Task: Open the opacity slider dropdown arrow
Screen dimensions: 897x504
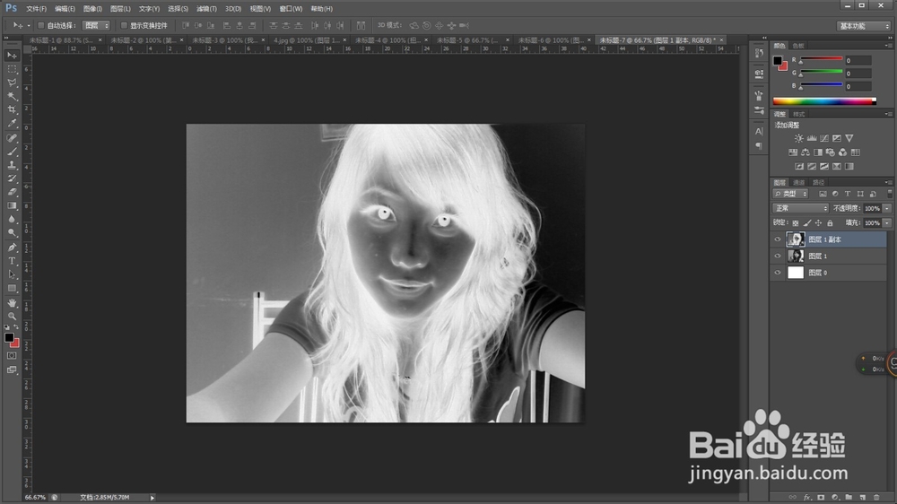Action: [x=887, y=208]
